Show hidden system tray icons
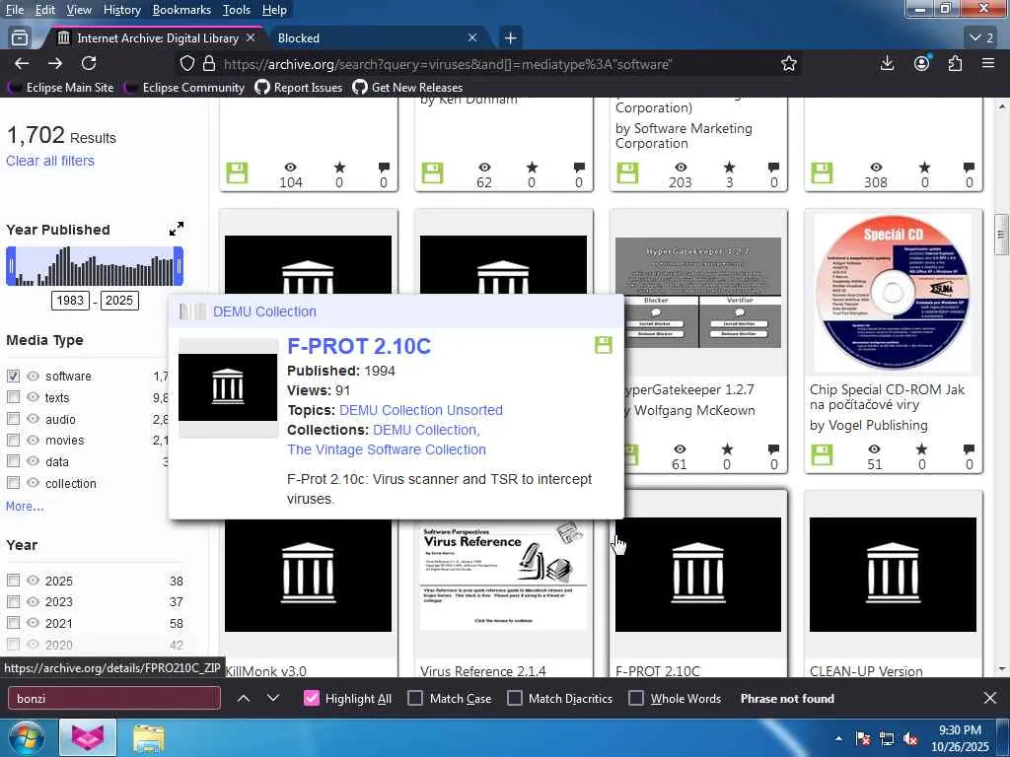Viewport: 1010px width, 757px height. pyautogui.click(x=838, y=738)
